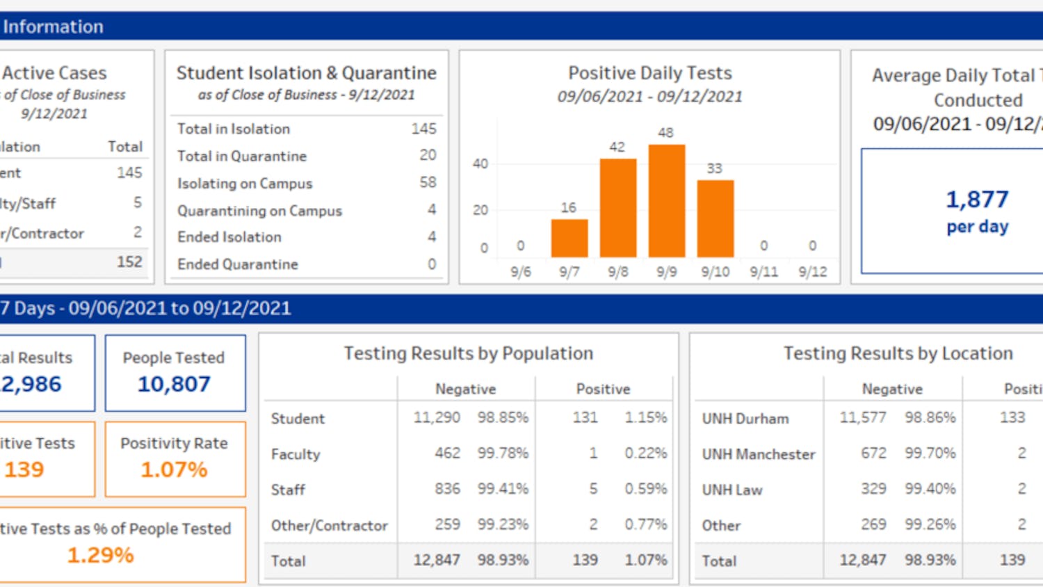Click the People Tested 10,807 card

point(175,373)
